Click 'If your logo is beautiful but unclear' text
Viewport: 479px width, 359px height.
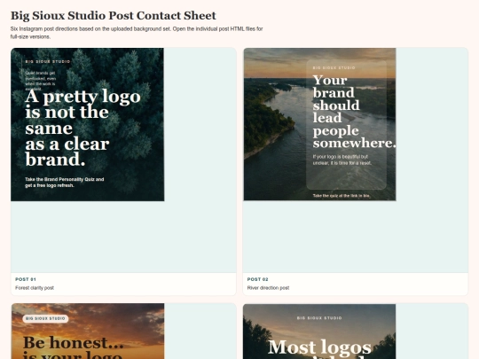(x=342, y=160)
